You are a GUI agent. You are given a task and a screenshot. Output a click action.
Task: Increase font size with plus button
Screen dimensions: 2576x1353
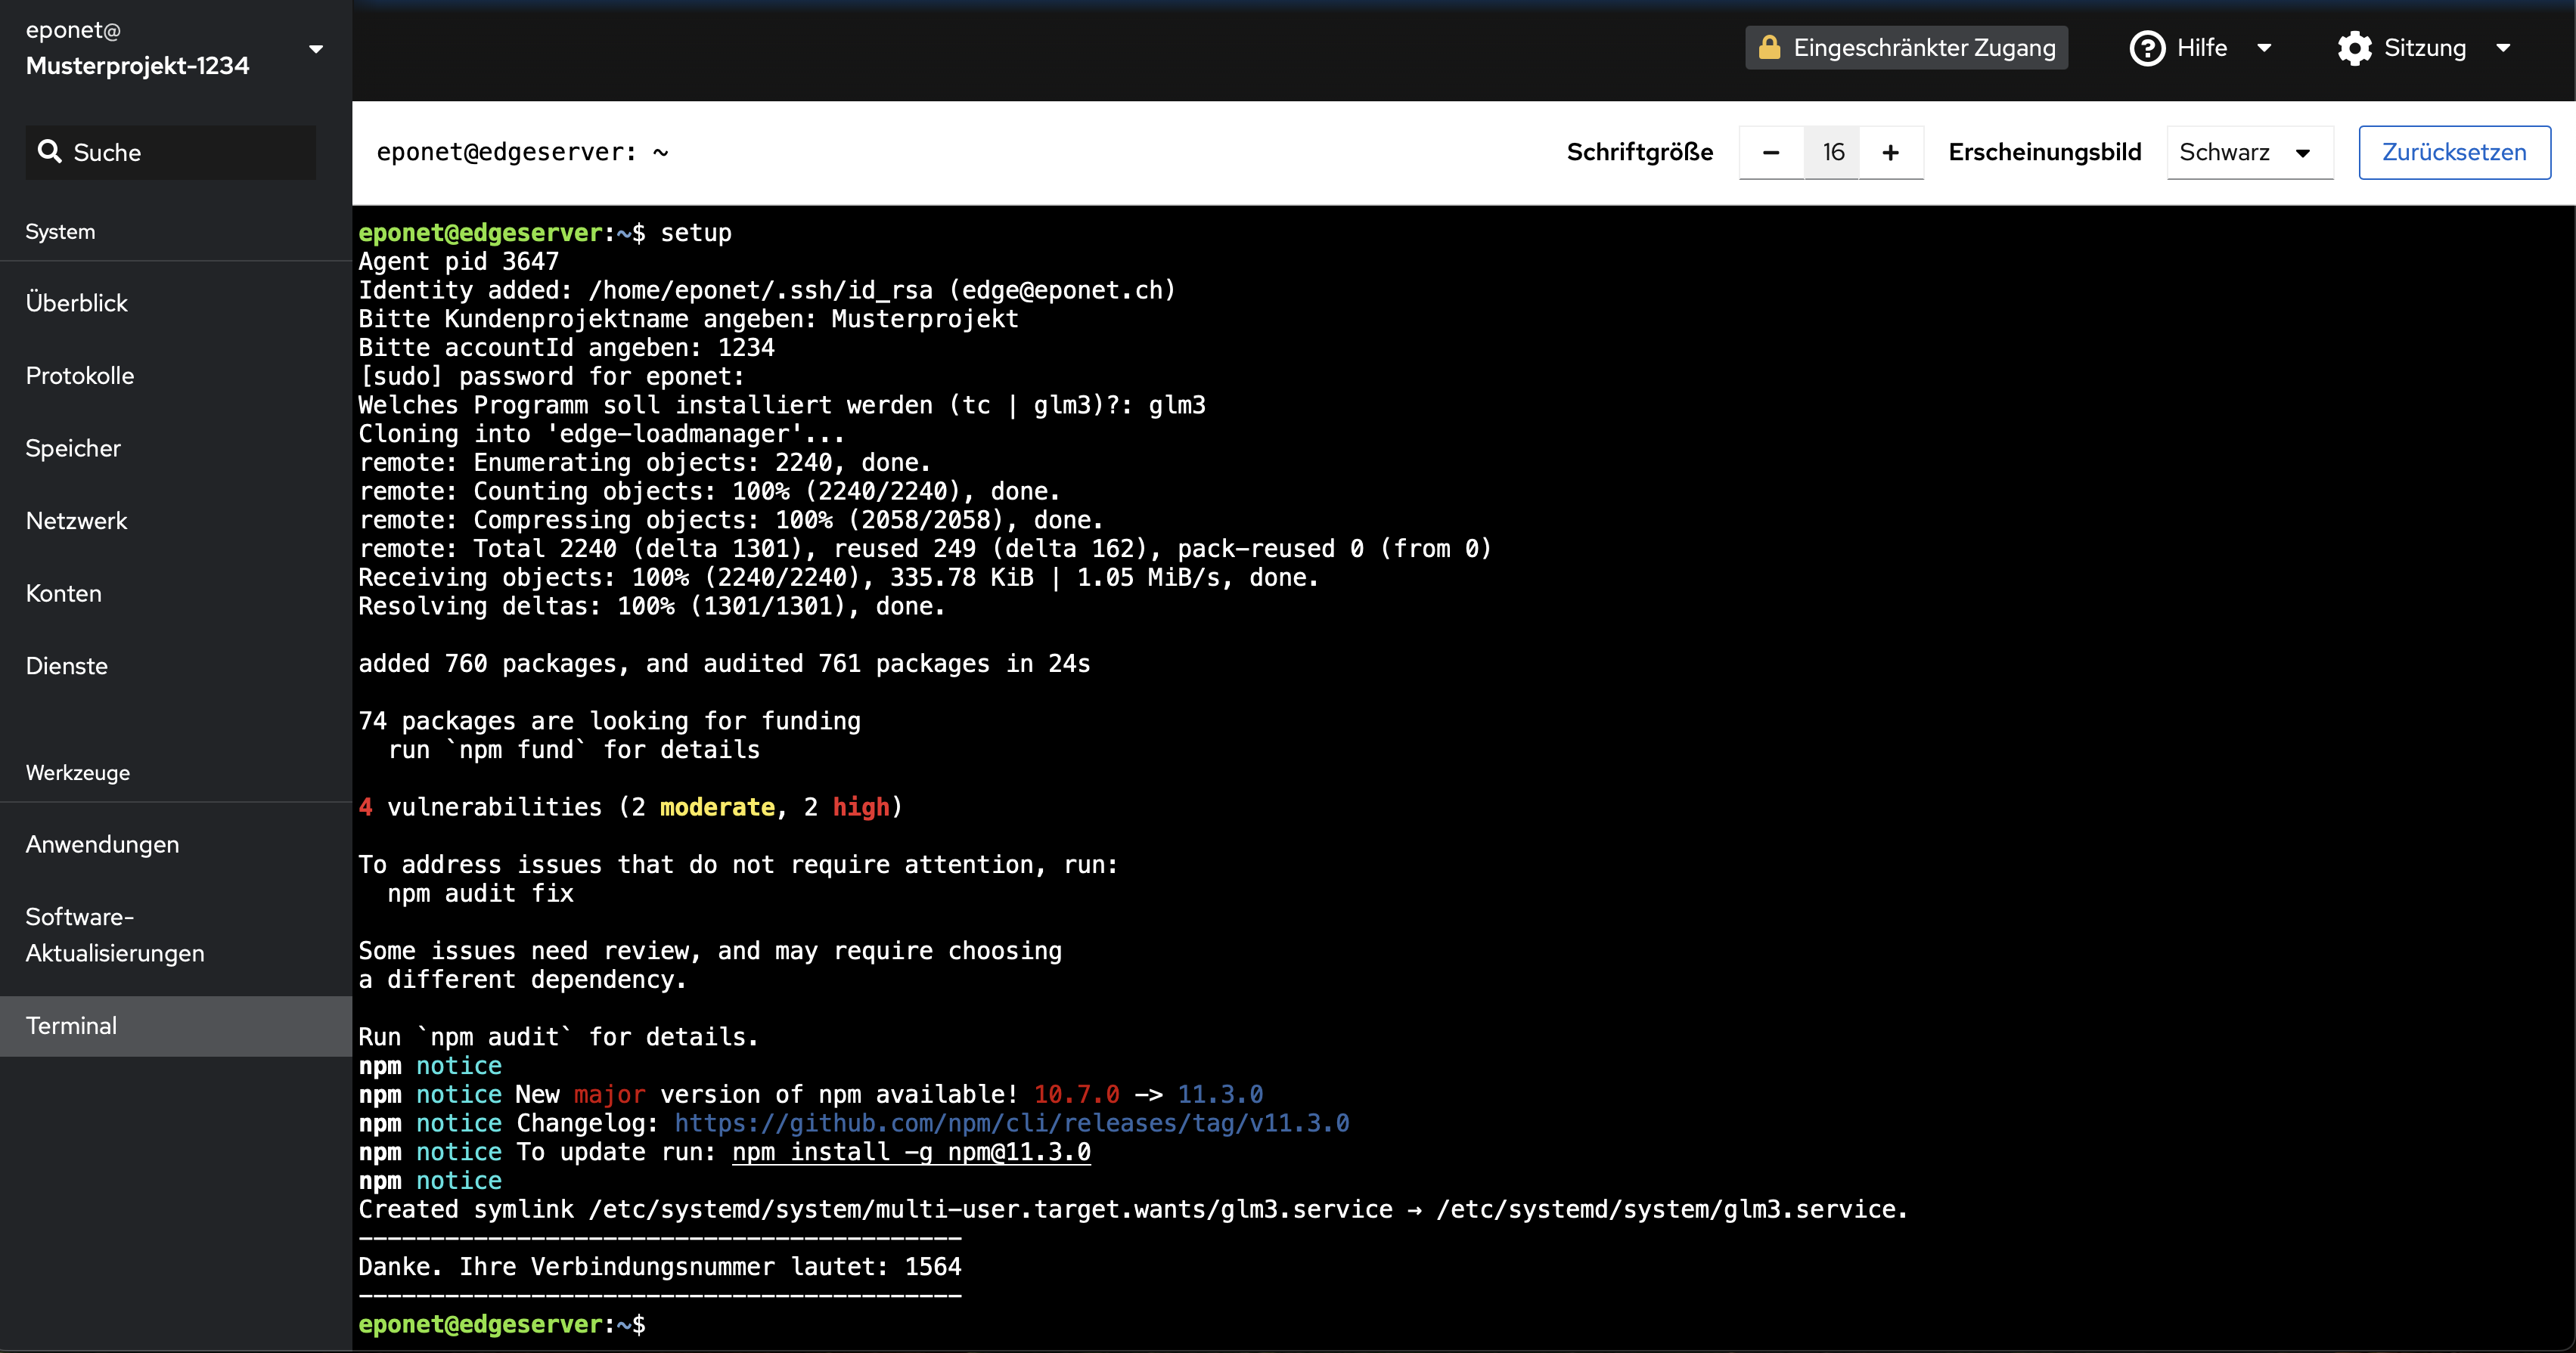[1891, 153]
